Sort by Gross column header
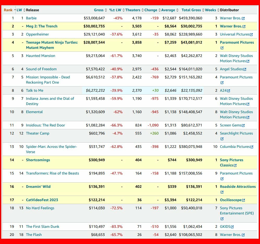The width and height of the screenshot is (260, 244). point(99,10)
